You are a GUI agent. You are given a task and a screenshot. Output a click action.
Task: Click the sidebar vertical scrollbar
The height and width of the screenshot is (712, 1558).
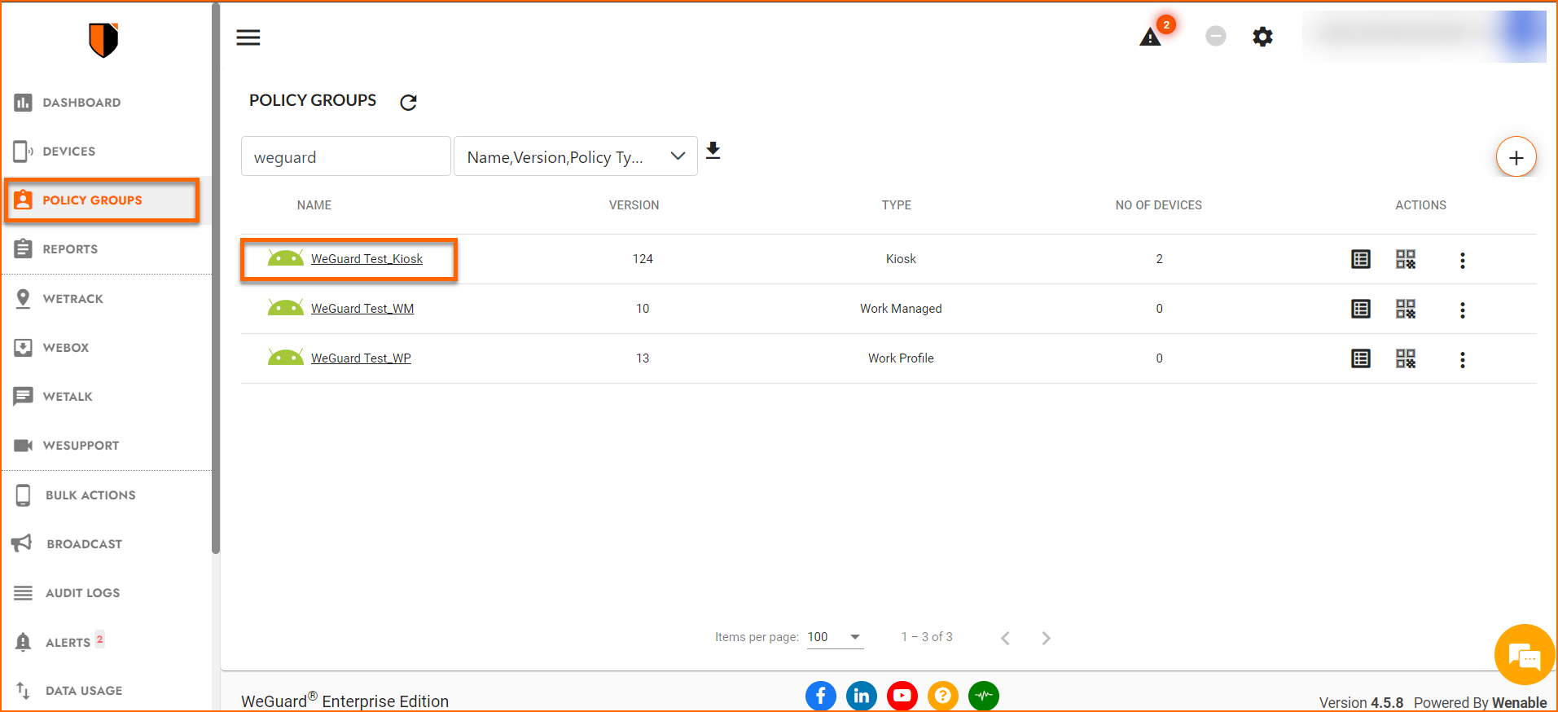216,277
